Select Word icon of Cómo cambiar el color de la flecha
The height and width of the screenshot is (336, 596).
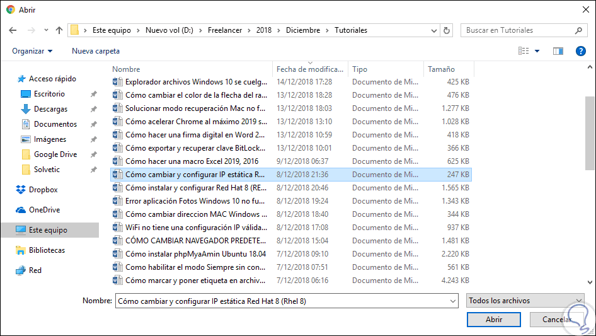pyautogui.click(x=117, y=95)
